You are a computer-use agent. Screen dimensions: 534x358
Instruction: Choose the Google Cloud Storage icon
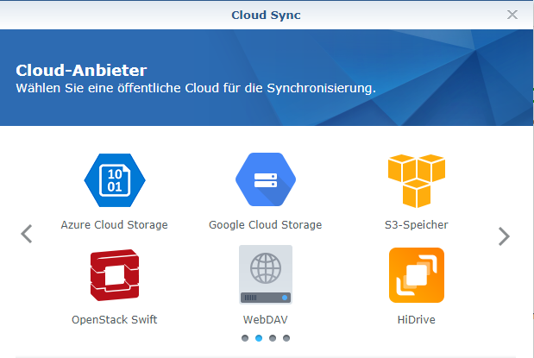[266, 179]
